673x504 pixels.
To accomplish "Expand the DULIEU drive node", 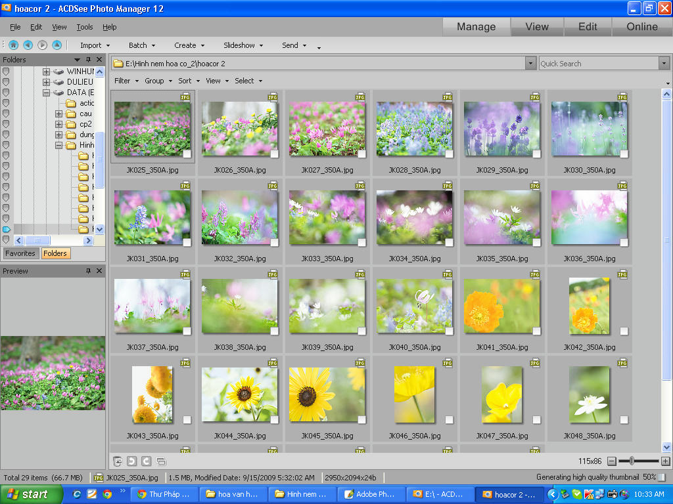I will [47, 82].
